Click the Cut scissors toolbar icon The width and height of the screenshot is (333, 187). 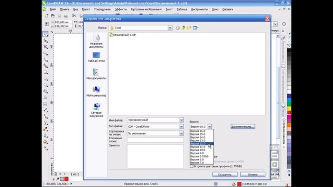pyautogui.click(x=74, y=16)
